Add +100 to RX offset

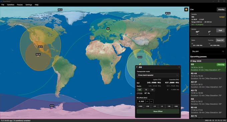tap(147, 106)
